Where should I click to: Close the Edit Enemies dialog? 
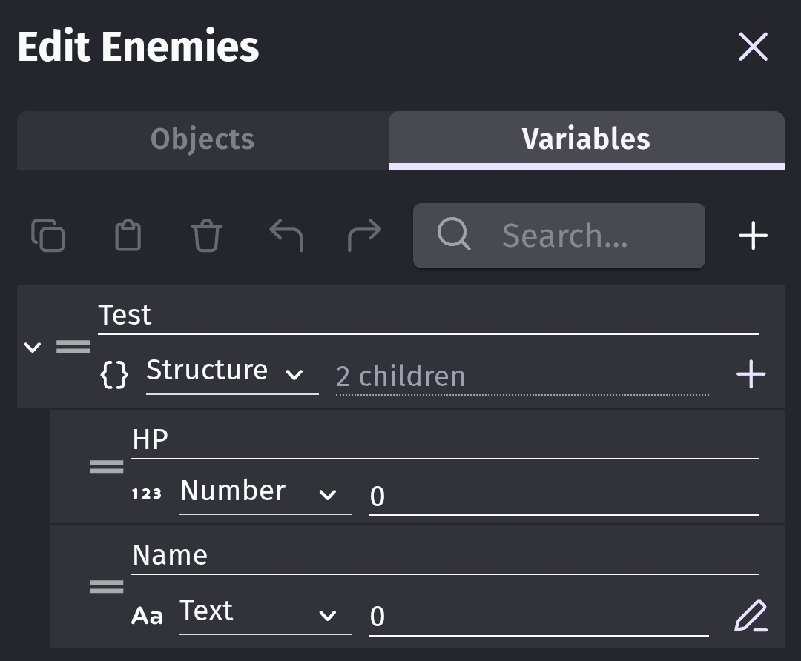click(753, 47)
